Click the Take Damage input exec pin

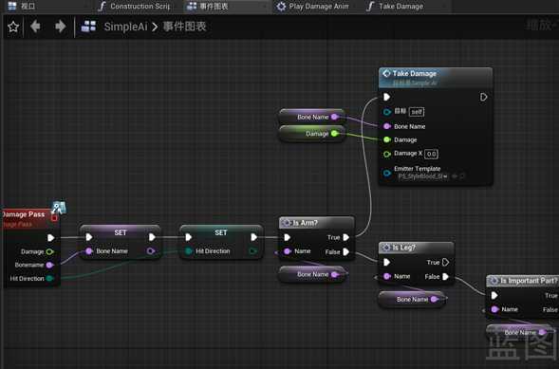387,97
